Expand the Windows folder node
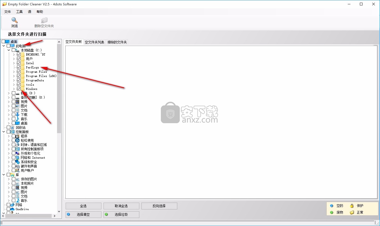Viewport: 380px width, 226px height. coord(14,89)
